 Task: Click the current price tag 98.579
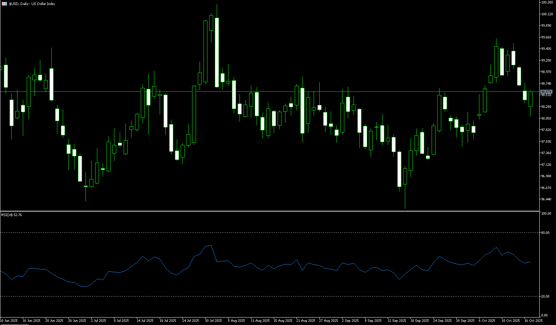(x=546, y=92)
